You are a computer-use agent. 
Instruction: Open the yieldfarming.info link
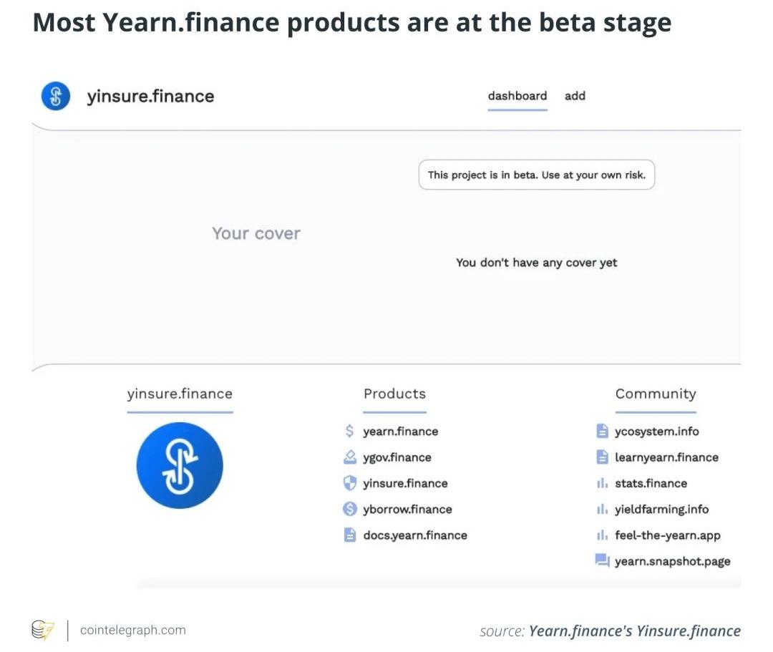tap(661, 509)
